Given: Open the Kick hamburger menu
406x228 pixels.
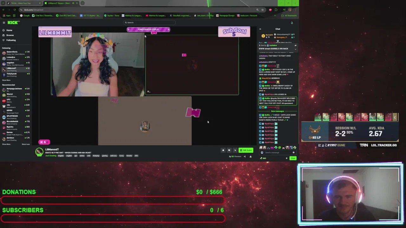Looking at the screenshot, I should point(4,22).
